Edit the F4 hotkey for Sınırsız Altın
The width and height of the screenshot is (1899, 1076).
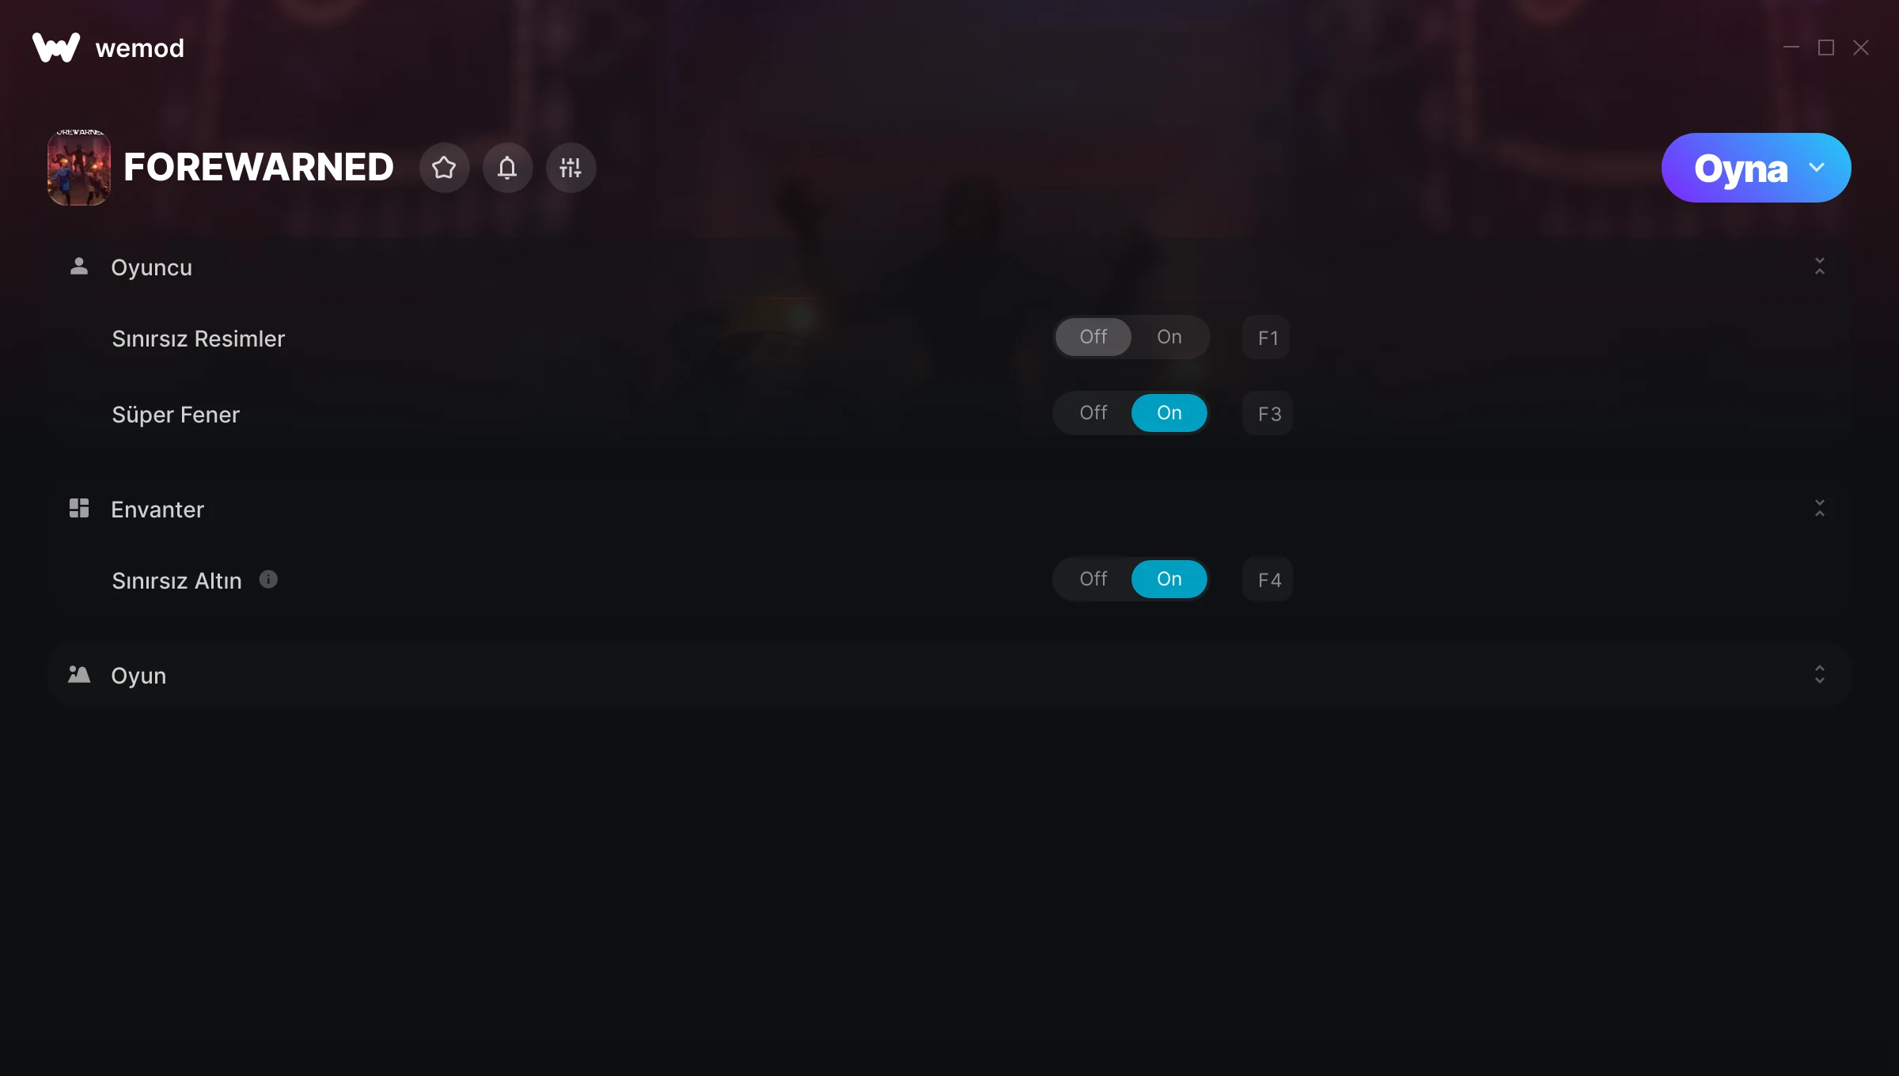point(1268,580)
